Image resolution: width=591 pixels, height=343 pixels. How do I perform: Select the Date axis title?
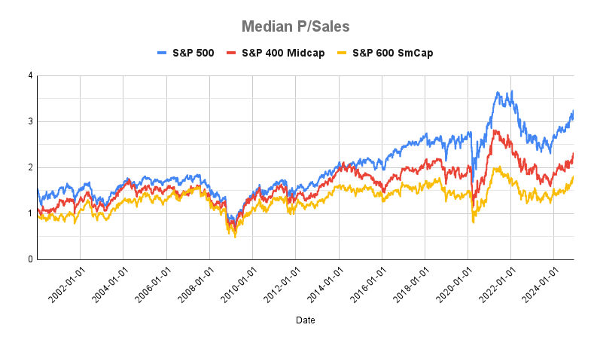pyautogui.click(x=306, y=320)
